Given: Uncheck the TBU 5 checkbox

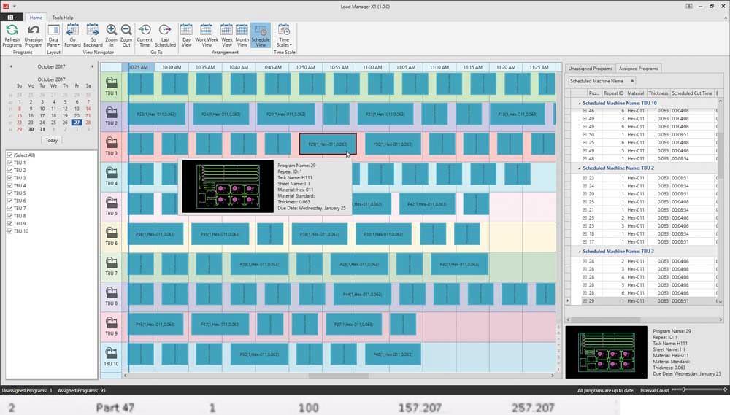Looking at the screenshot, I should tap(9, 193).
